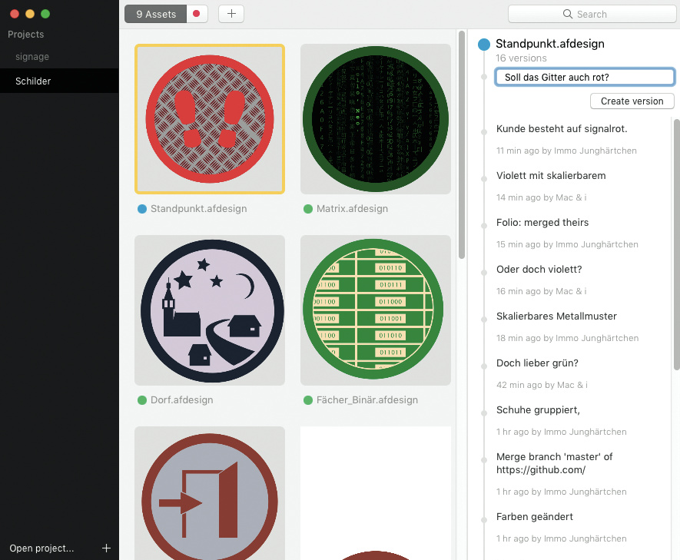Screen dimensions: 680x560
Task: Focus the version message input field
Action: [585, 77]
